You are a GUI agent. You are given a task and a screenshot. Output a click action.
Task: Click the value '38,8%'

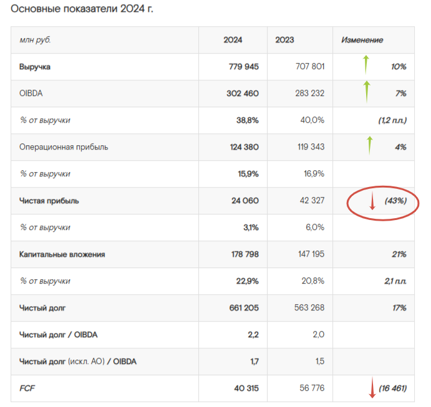[x=248, y=120]
